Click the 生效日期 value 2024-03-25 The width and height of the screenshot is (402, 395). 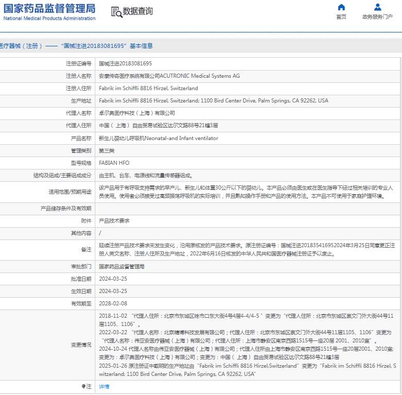click(x=113, y=291)
